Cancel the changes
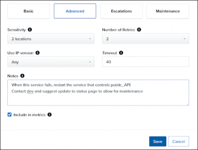This screenshot has width=198, height=150. pos(179,141)
